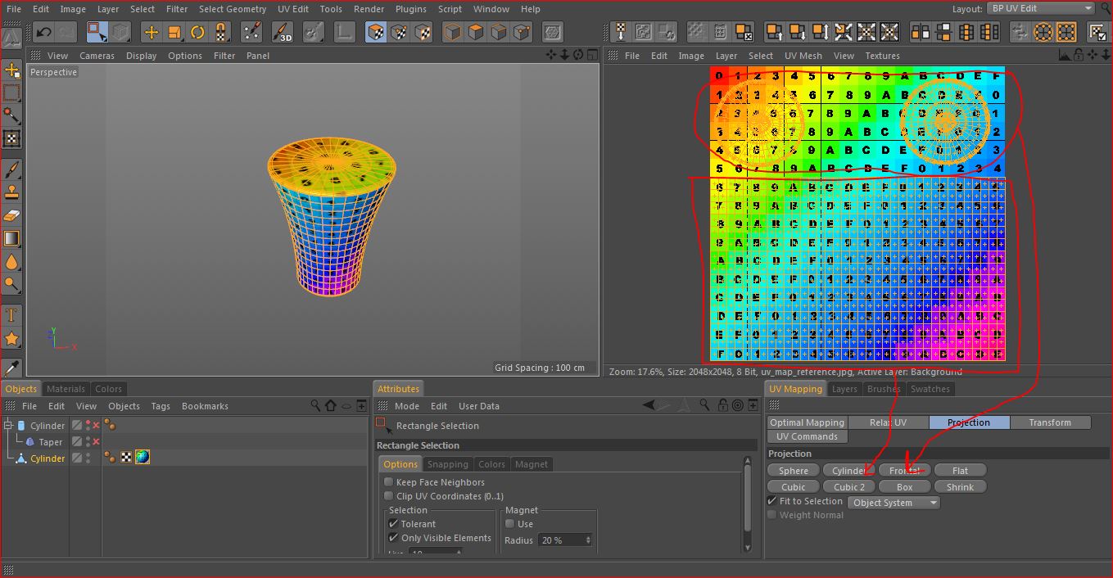The height and width of the screenshot is (578, 1113).
Task: Open the Object System dropdown
Action: tap(894, 503)
